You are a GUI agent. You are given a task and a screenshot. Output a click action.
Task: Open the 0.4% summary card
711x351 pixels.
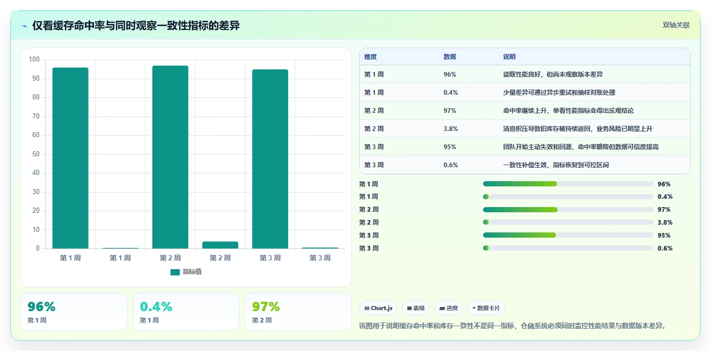[x=186, y=312]
